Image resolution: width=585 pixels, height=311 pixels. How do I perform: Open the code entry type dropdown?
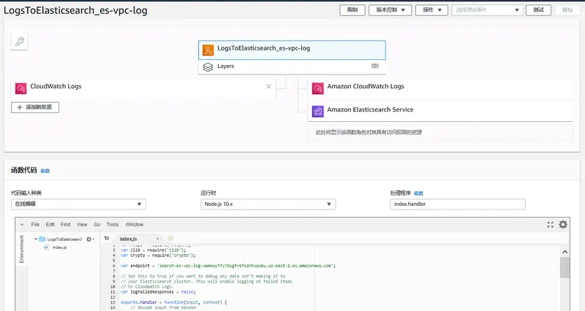[x=78, y=204]
